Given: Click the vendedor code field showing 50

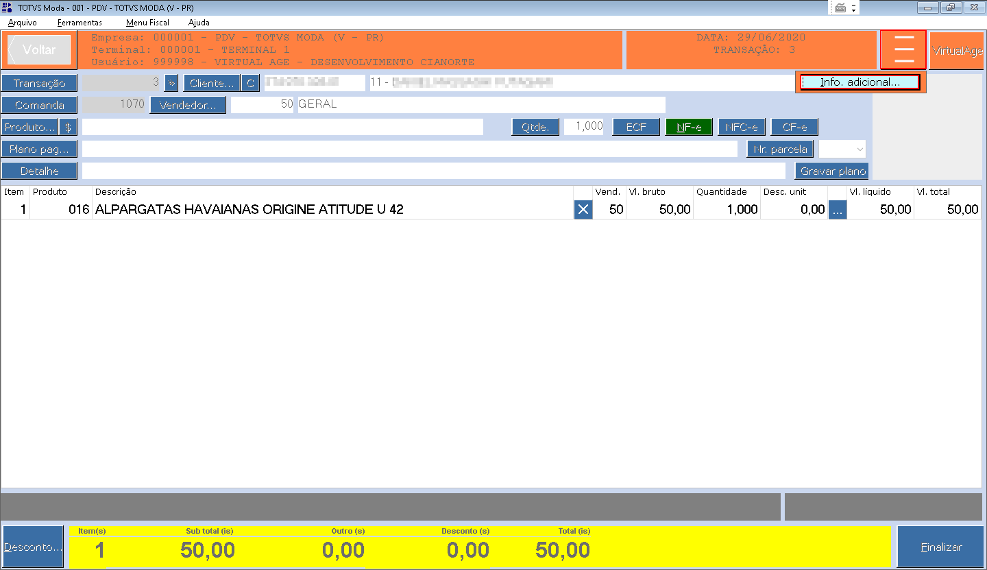Looking at the screenshot, I should coord(263,105).
